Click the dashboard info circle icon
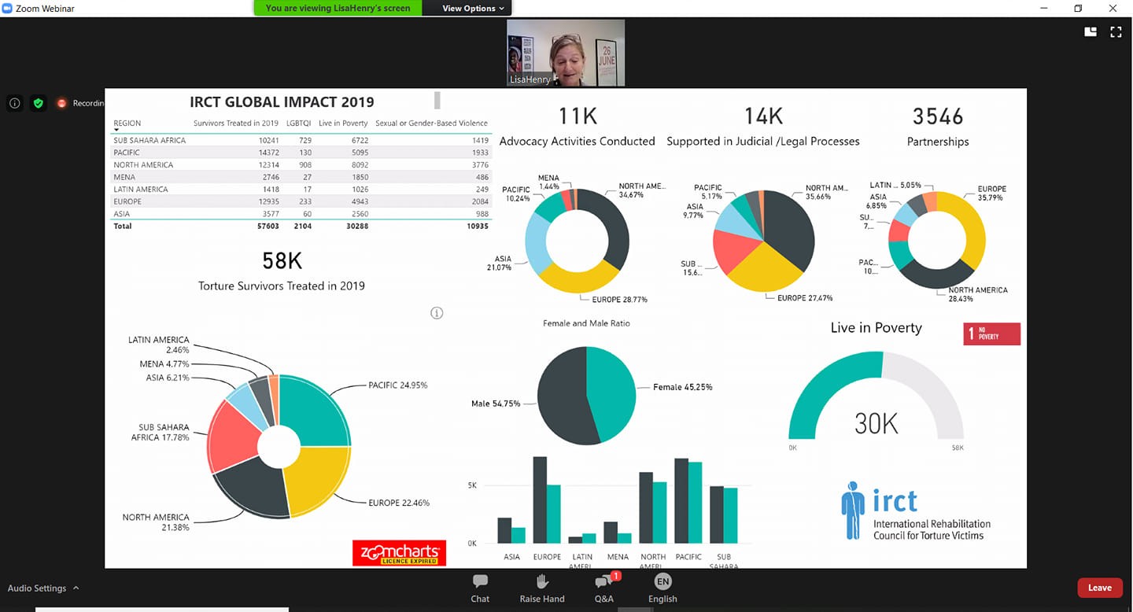The width and height of the screenshot is (1133, 612). (437, 313)
